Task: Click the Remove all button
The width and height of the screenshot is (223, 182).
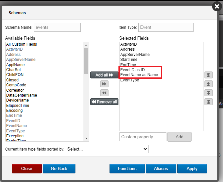Action: pos(104,102)
